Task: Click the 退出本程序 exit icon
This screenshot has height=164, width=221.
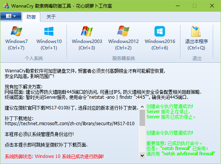Action: (x=196, y=31)
